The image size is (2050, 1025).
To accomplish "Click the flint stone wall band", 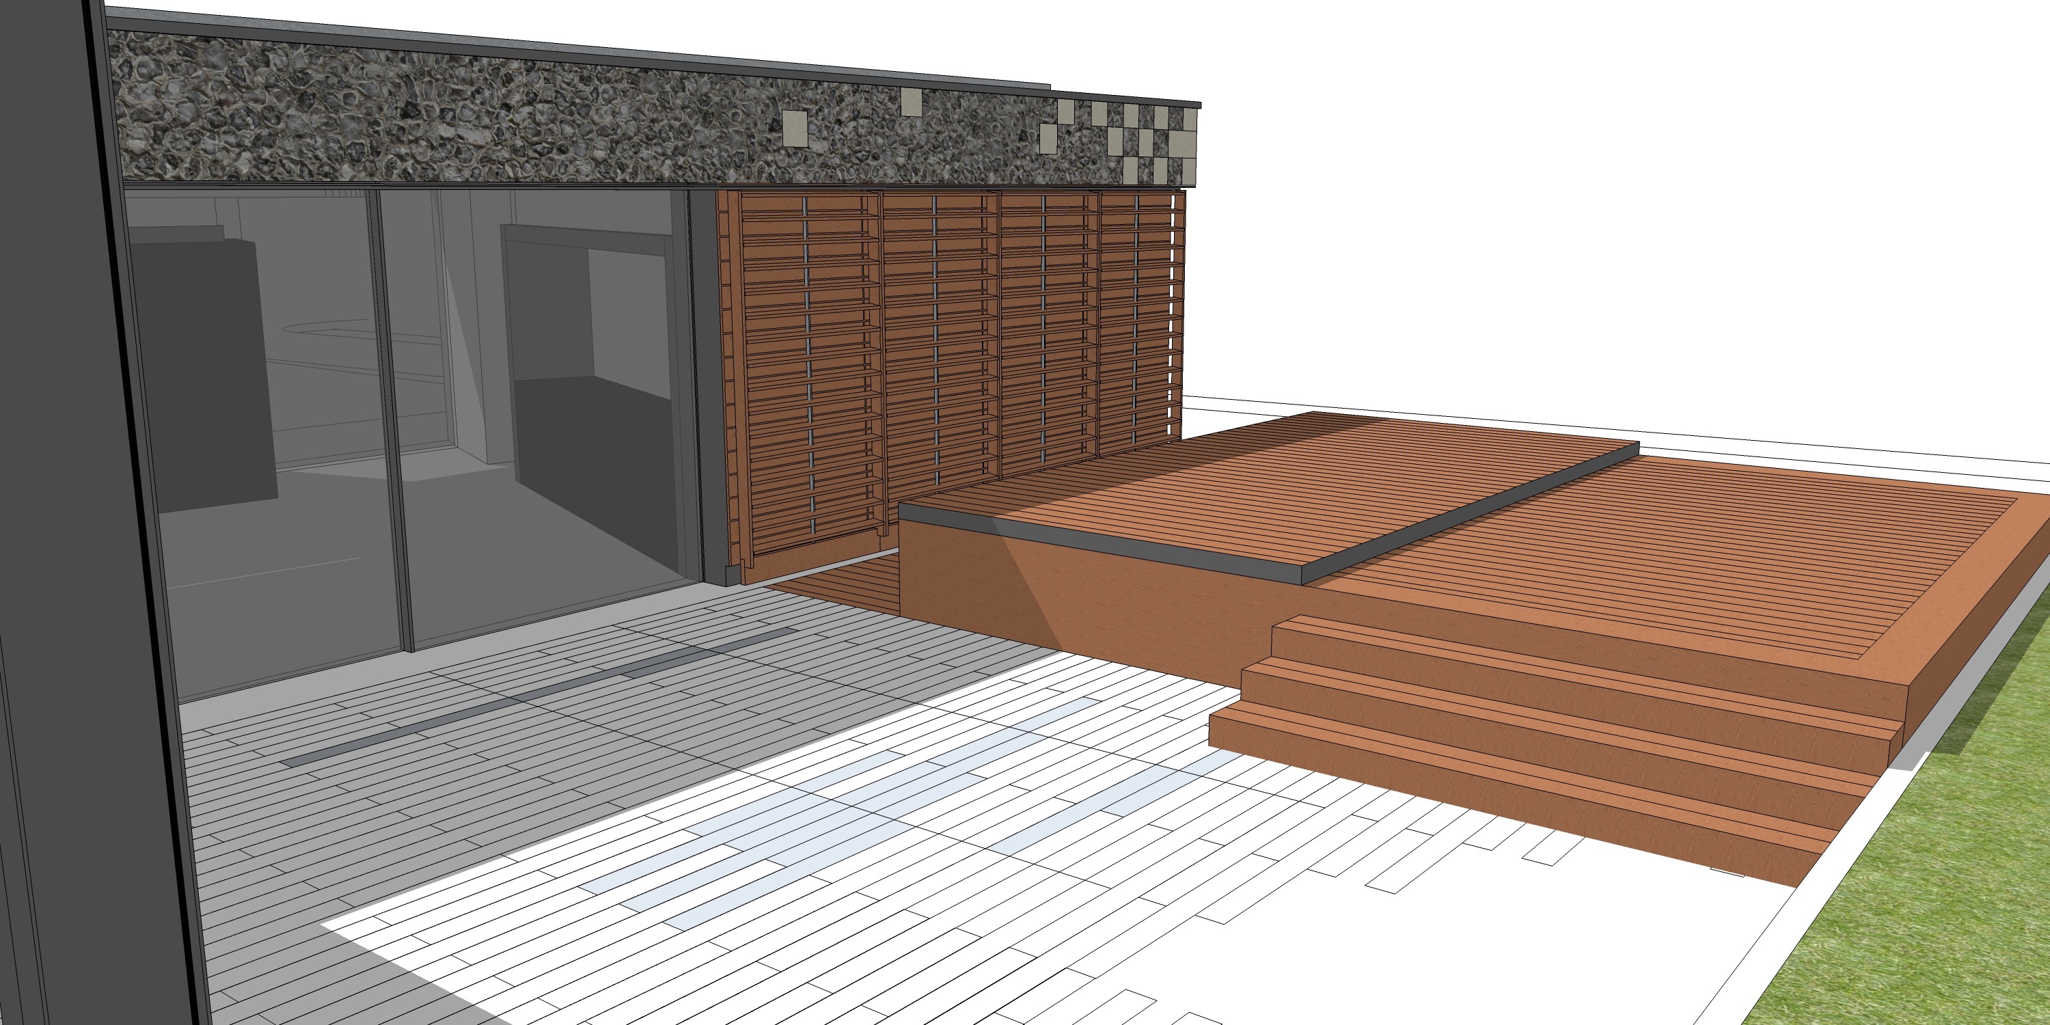I will (x=478, y=120).
